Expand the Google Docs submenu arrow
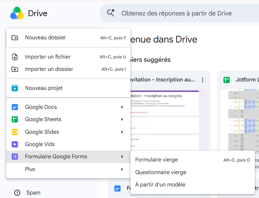The width and height of the screenshot is (259, 198). pyautogui.click(x=122, y=107)
